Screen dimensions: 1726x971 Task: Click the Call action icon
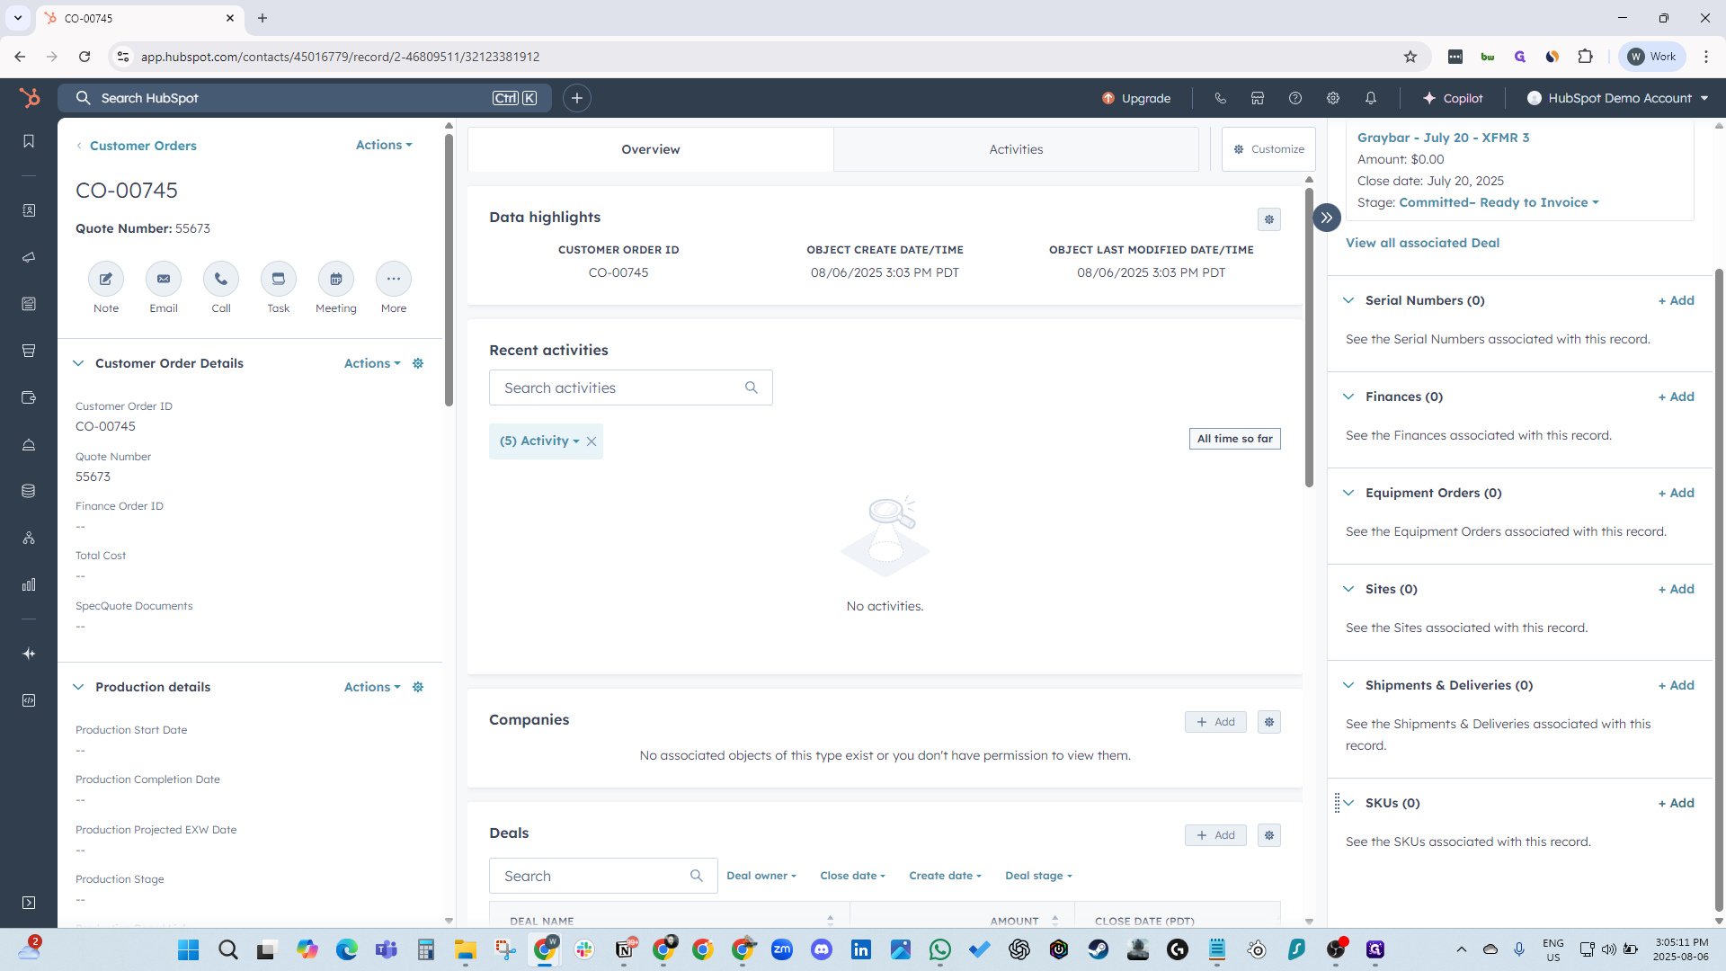[221, 279]
